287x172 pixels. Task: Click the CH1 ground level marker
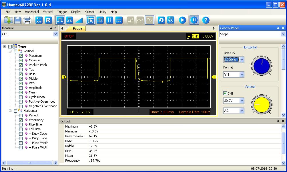click(64, 77)
